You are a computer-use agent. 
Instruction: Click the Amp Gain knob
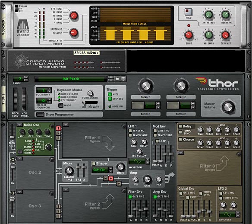pos(147,179)
